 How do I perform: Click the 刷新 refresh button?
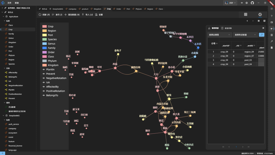[44, 15]
